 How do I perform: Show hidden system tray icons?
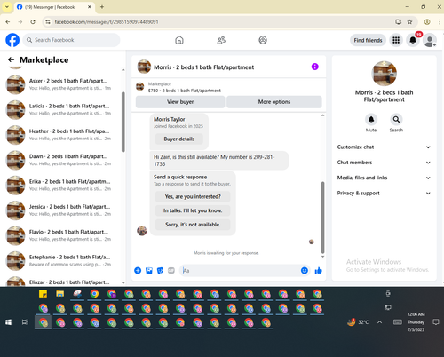pos(379,322)
